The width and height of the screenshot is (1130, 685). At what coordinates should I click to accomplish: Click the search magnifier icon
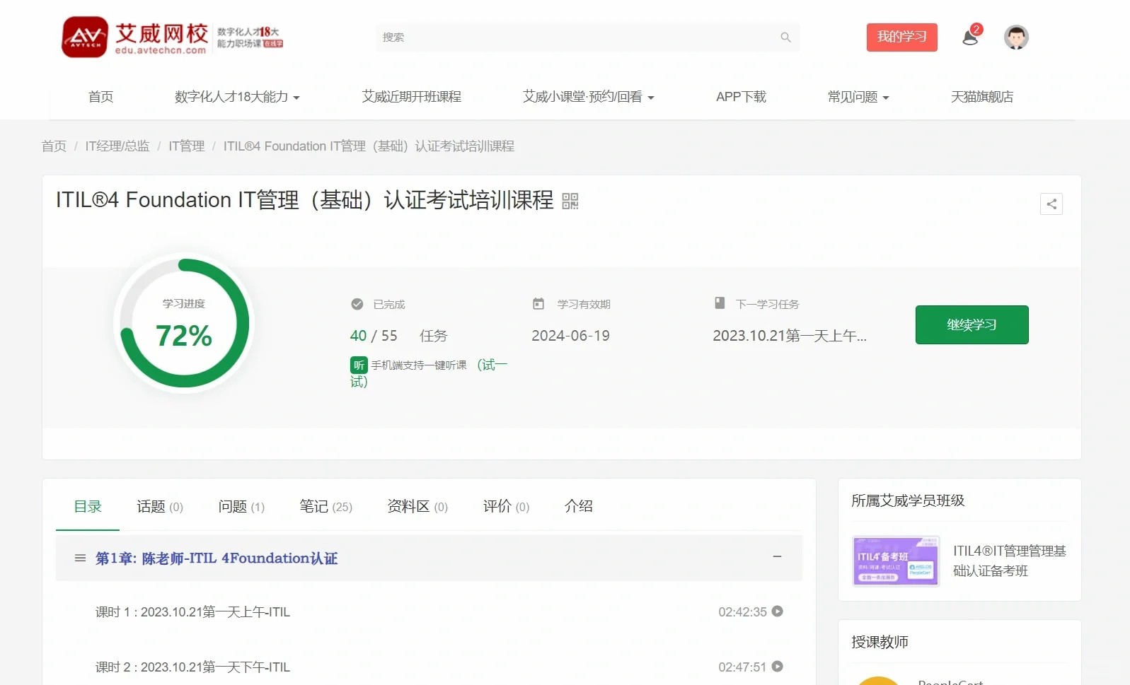pyautogui.click(x=785, y=37)
